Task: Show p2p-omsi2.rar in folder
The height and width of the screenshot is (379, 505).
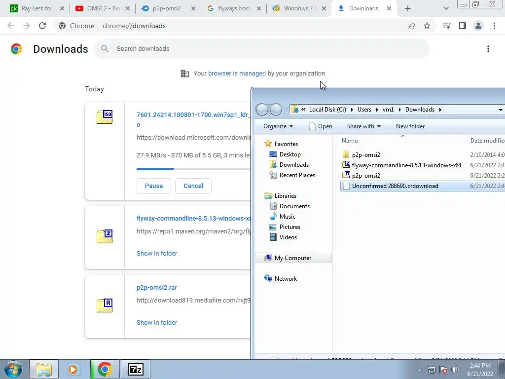Action: click(x=157, y=323)
